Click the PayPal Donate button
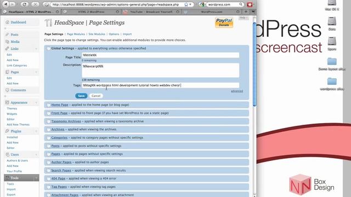The image size is (351, 197). pos(224,22)
